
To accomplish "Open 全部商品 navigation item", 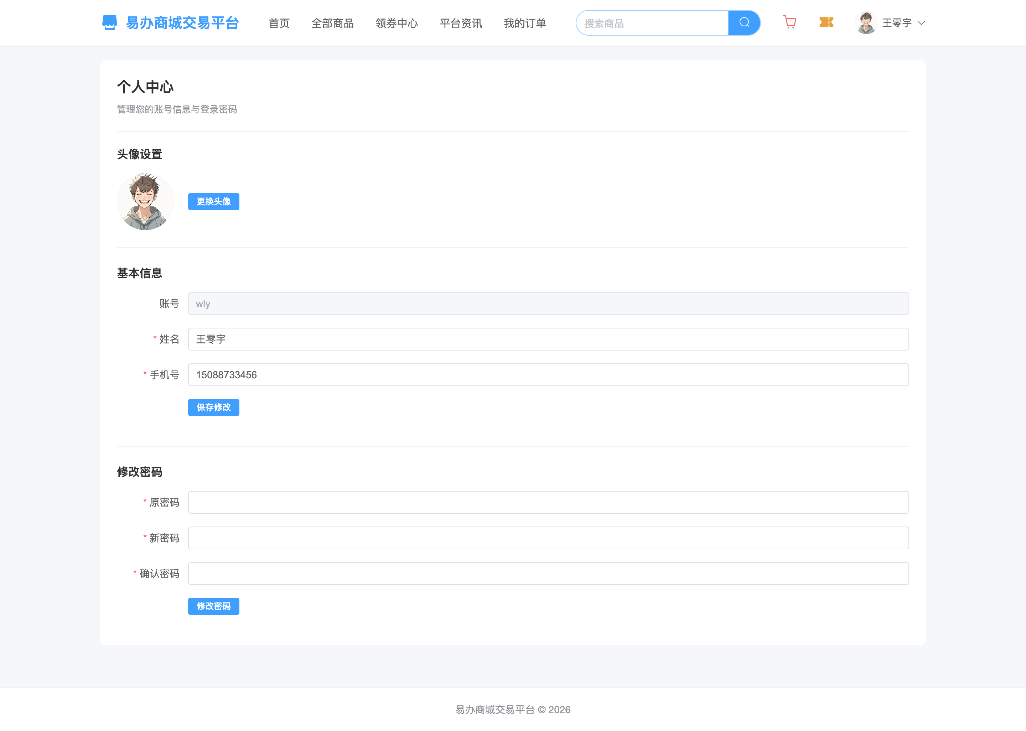I will [332, 23].
